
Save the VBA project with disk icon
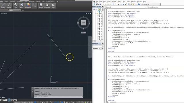point(100,4)
